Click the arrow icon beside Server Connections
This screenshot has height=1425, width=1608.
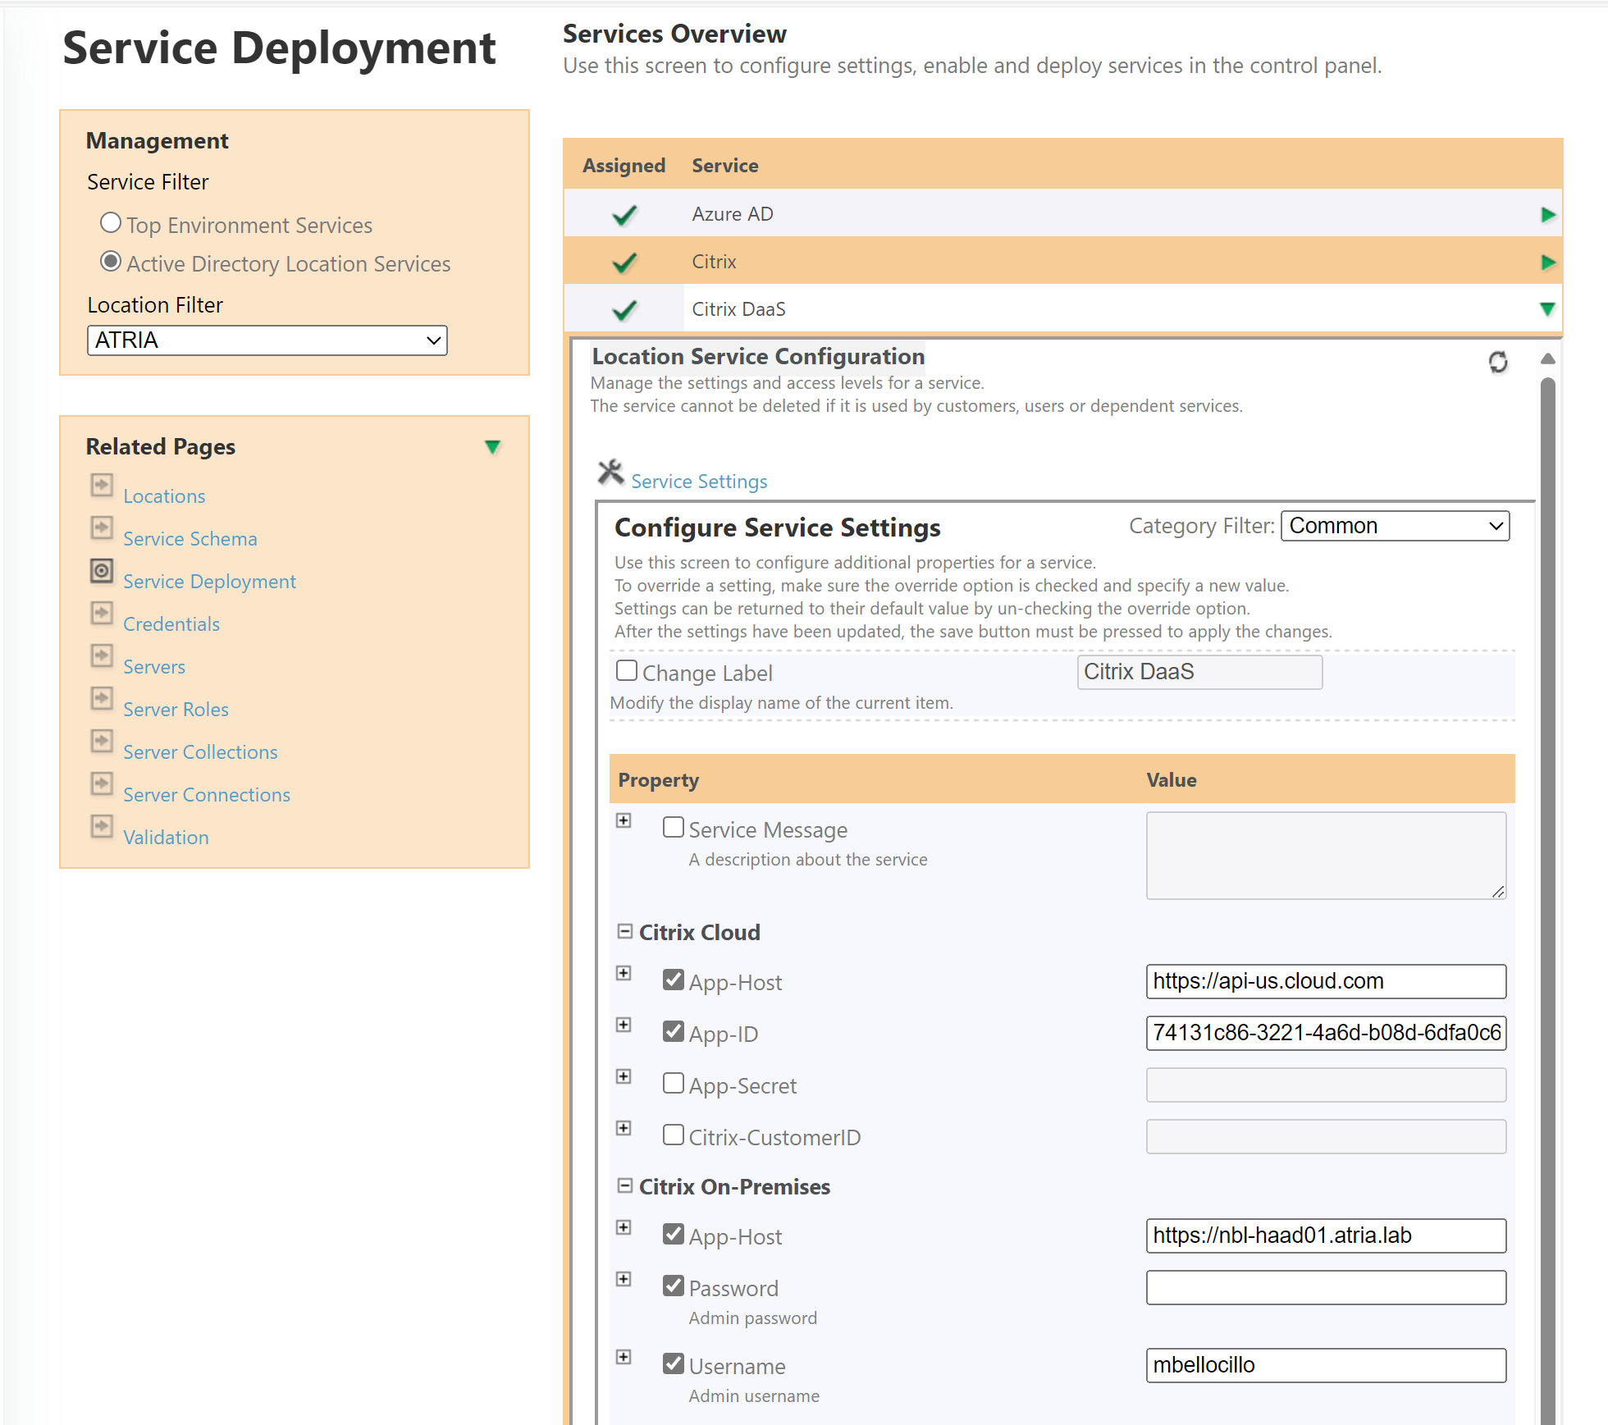point(102,783)
